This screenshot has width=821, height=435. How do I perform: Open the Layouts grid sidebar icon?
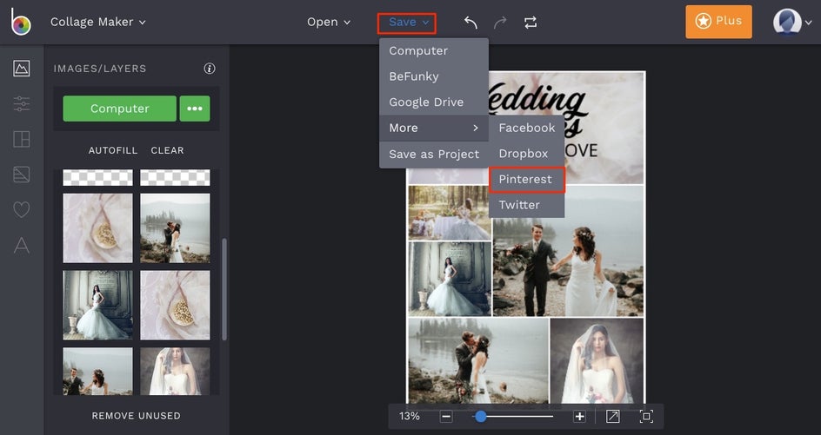coord(22,139)
